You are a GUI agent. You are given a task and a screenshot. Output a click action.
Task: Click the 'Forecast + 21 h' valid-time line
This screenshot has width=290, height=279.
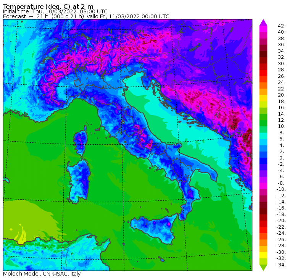[x=86, y=16]
